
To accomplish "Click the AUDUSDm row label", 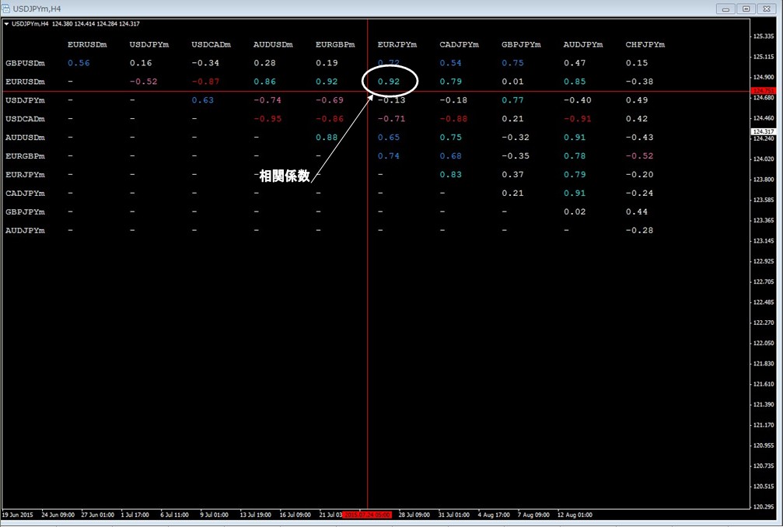I will [x=25, y=138].
